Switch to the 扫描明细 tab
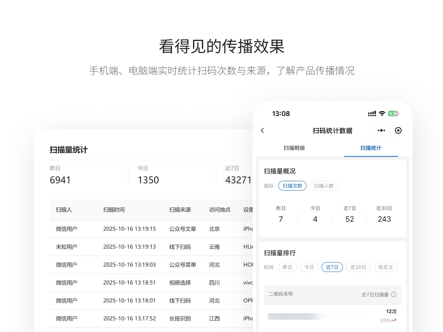 tap(294, 148)
